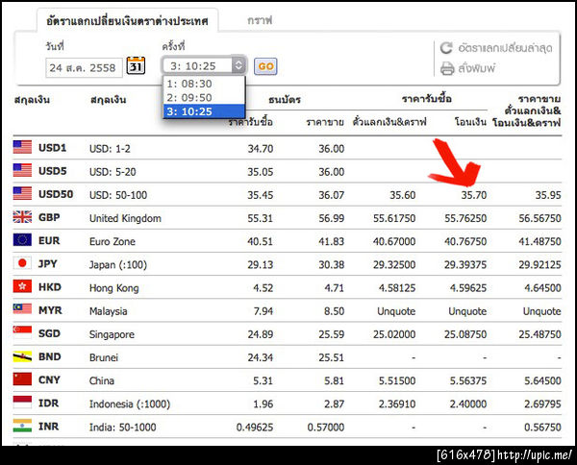Viewport: 577px width, 465px height.
Task: Click the USD5 currency code
Action: [x=52, y=171]
